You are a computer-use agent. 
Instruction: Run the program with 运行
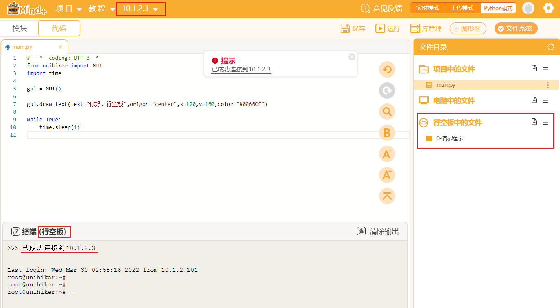(388, 28)
